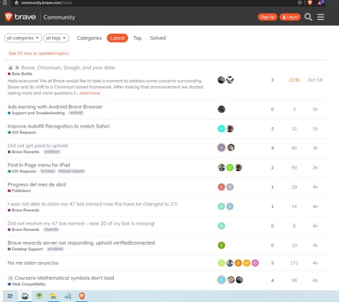Image resolution: width=339 pixels, height=302 pixels.
Task: Click the U avatar on Did not get paid row
Action: coord(221,148)
